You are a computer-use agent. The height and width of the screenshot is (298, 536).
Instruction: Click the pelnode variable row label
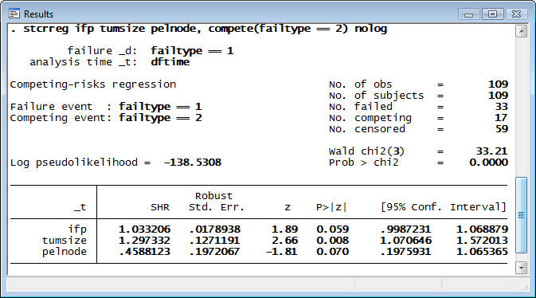[x=65, y=252]
